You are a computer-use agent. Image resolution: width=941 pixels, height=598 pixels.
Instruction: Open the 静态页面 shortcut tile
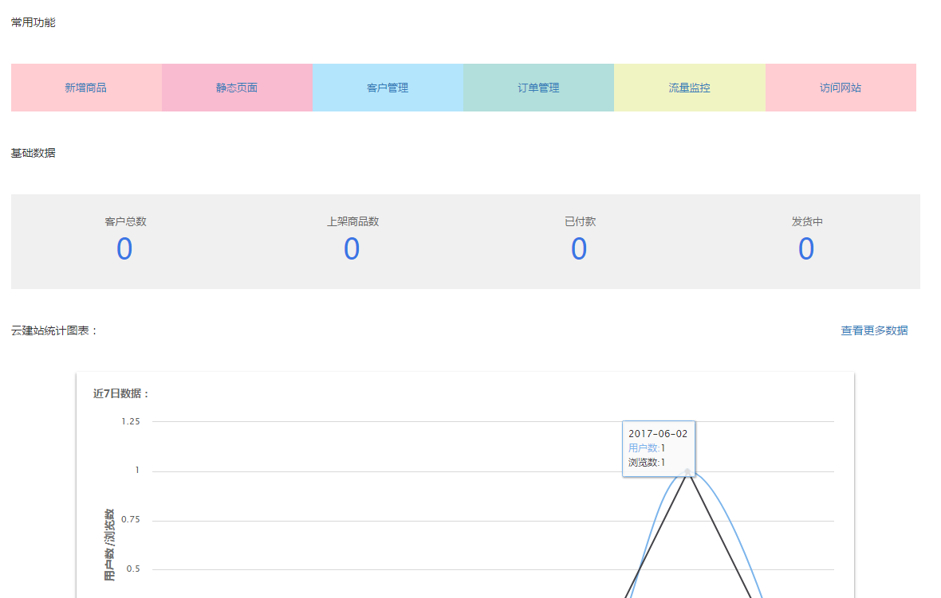pyautogui.click(x=237, y=88)
